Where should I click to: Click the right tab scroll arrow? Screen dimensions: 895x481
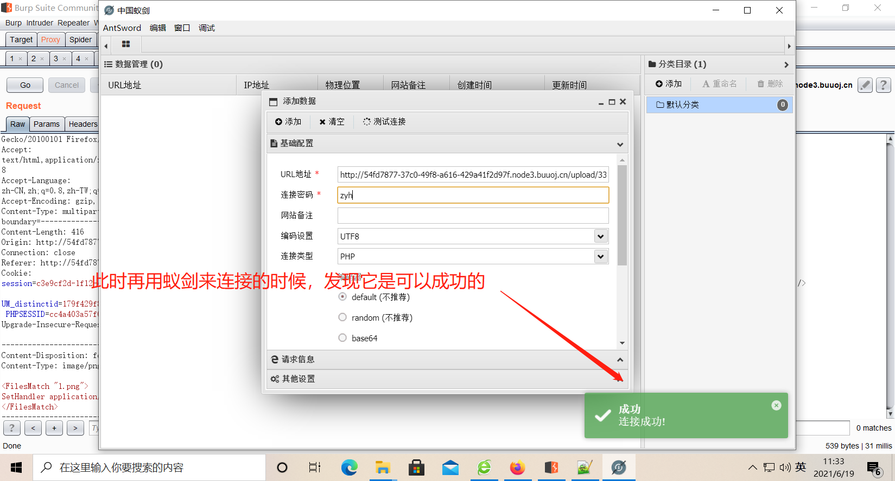tap(789, 46)
